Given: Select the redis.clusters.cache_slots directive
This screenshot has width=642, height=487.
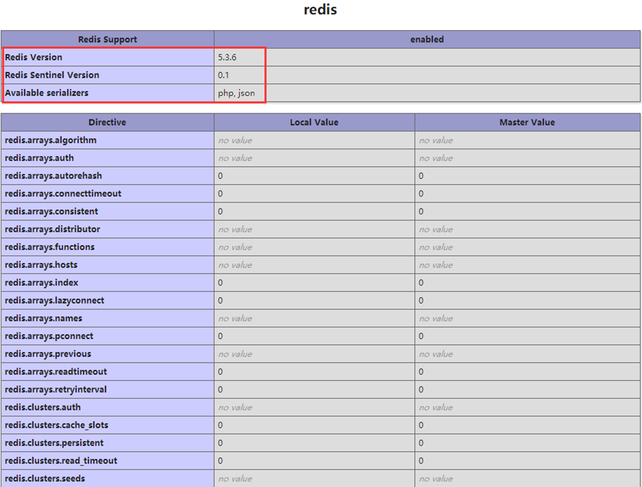Looking at the screenshot, I should (56, 425).
